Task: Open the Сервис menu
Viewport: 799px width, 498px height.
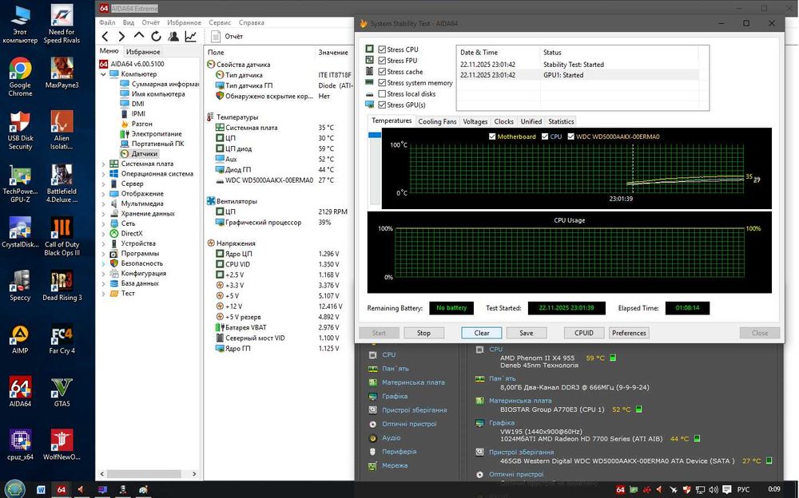Action: 220,22
